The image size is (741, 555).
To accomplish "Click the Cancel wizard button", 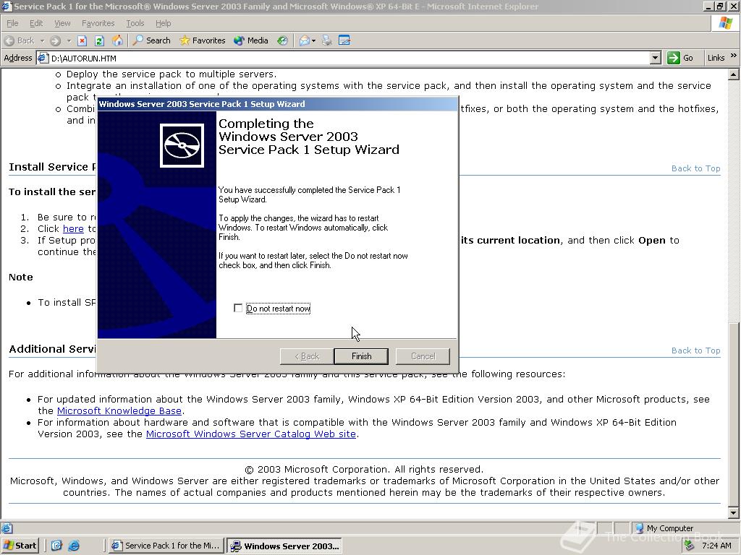I will pos(423,356).
